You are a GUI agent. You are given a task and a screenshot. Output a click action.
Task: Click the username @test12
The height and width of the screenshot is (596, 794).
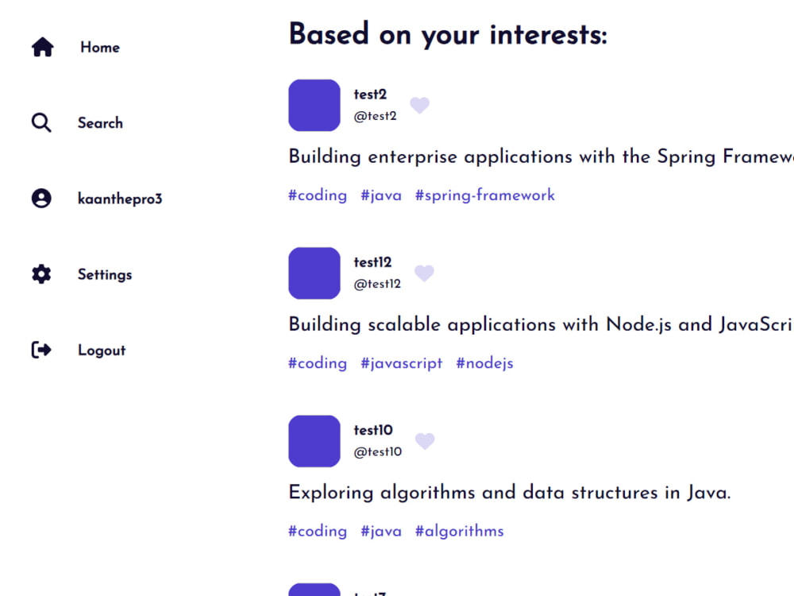pos(377,284)
